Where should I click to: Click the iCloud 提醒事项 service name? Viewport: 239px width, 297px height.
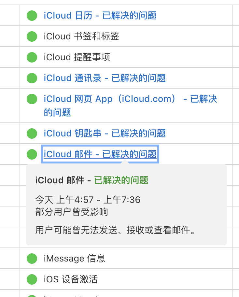click(x=77, y=57)
